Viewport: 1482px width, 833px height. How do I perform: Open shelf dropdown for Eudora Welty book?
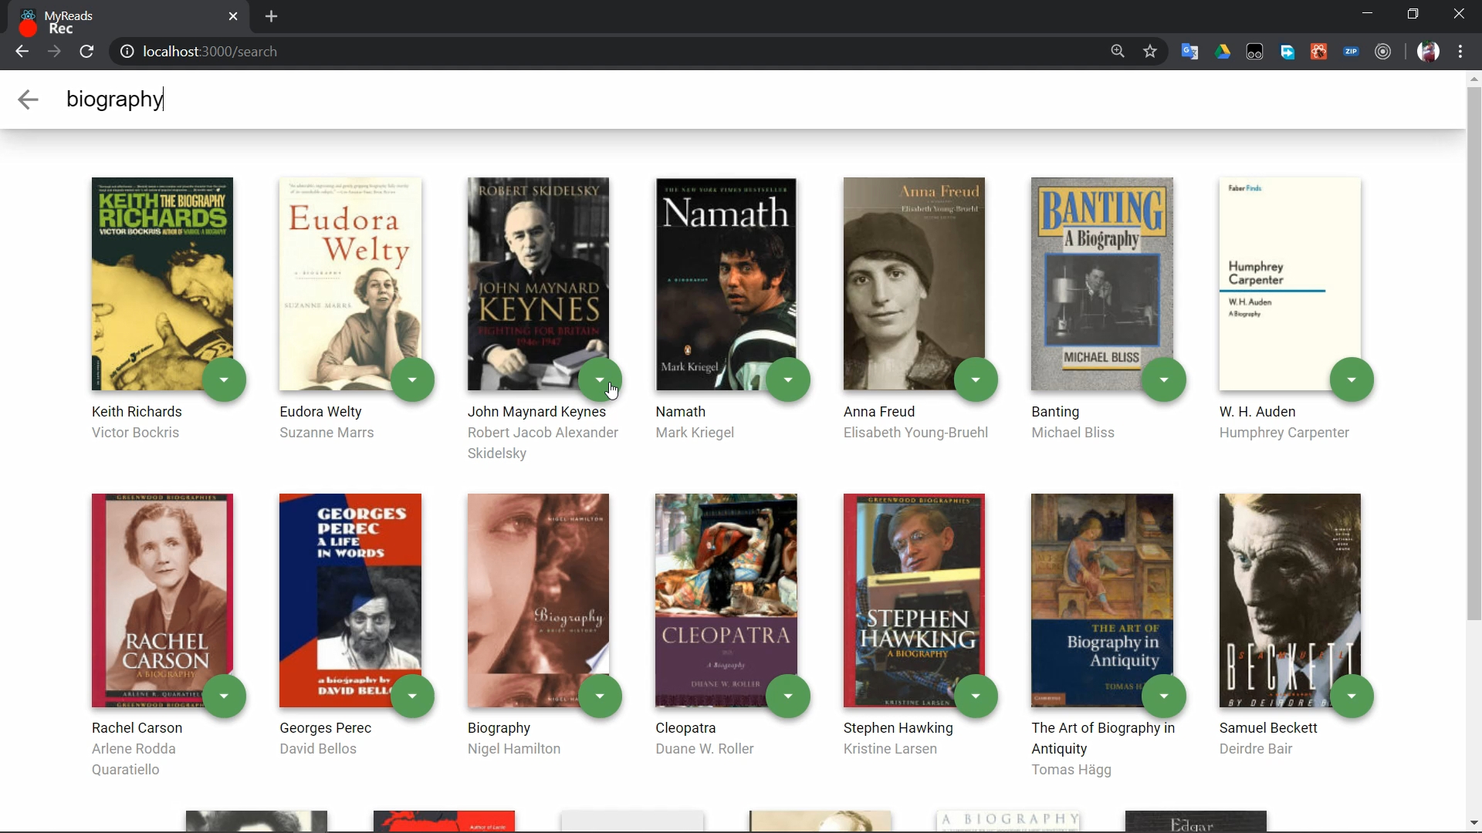[412, 380]
